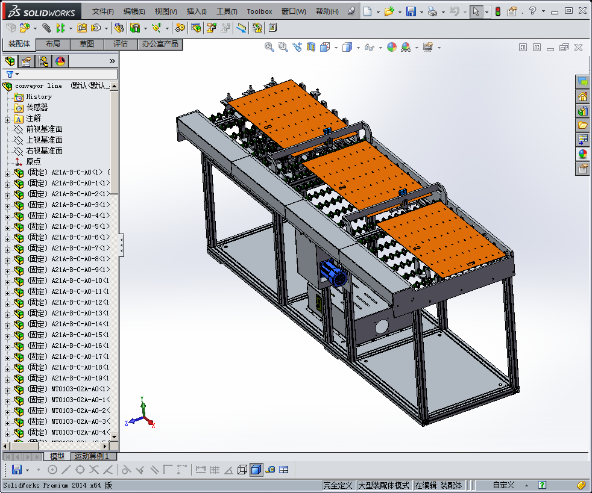The image size is (592, 493).
Task: Toggle the wireframe box icon in the bottom toolbar
Action: 242,470
